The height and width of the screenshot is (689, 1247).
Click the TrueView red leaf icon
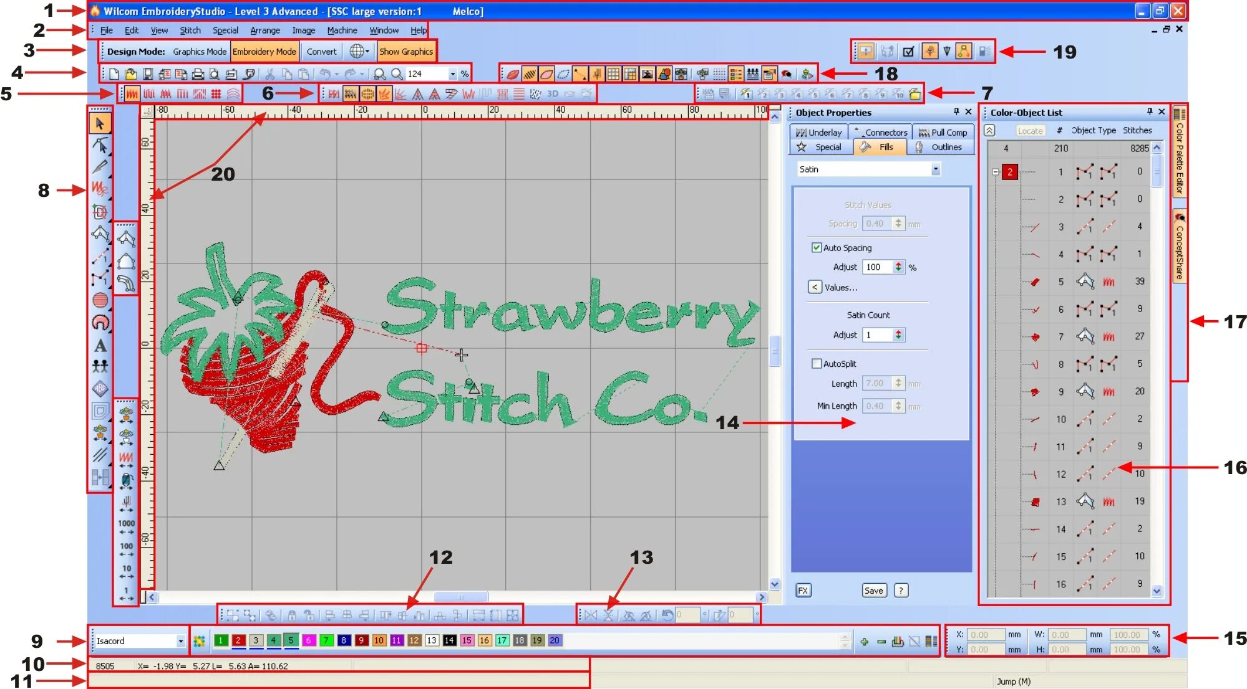tap(513, 75)
